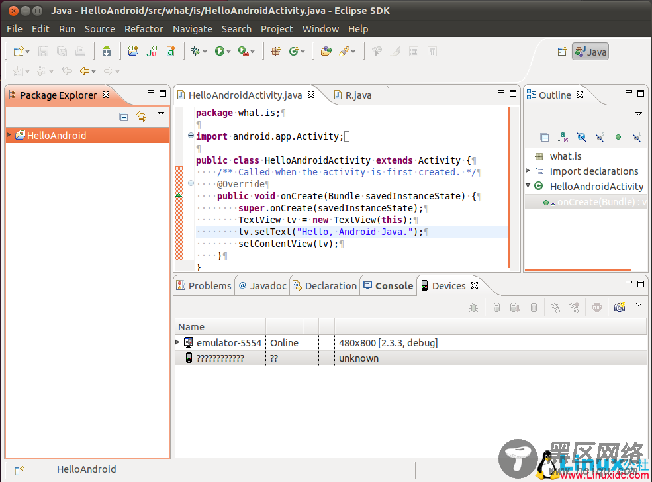This screenshot has width=652, height=482.
Task: Switch to the R.java editor tab
Action: coord(358,95)
